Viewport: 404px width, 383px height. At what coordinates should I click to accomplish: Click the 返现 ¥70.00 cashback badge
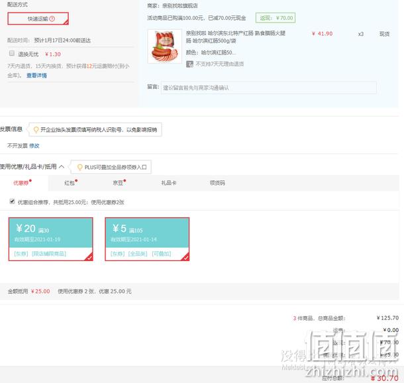[276, 18]
